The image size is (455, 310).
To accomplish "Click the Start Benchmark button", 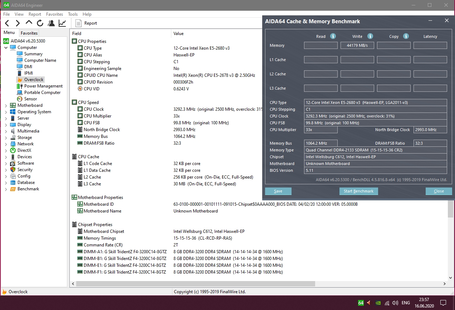I will 358,191.
